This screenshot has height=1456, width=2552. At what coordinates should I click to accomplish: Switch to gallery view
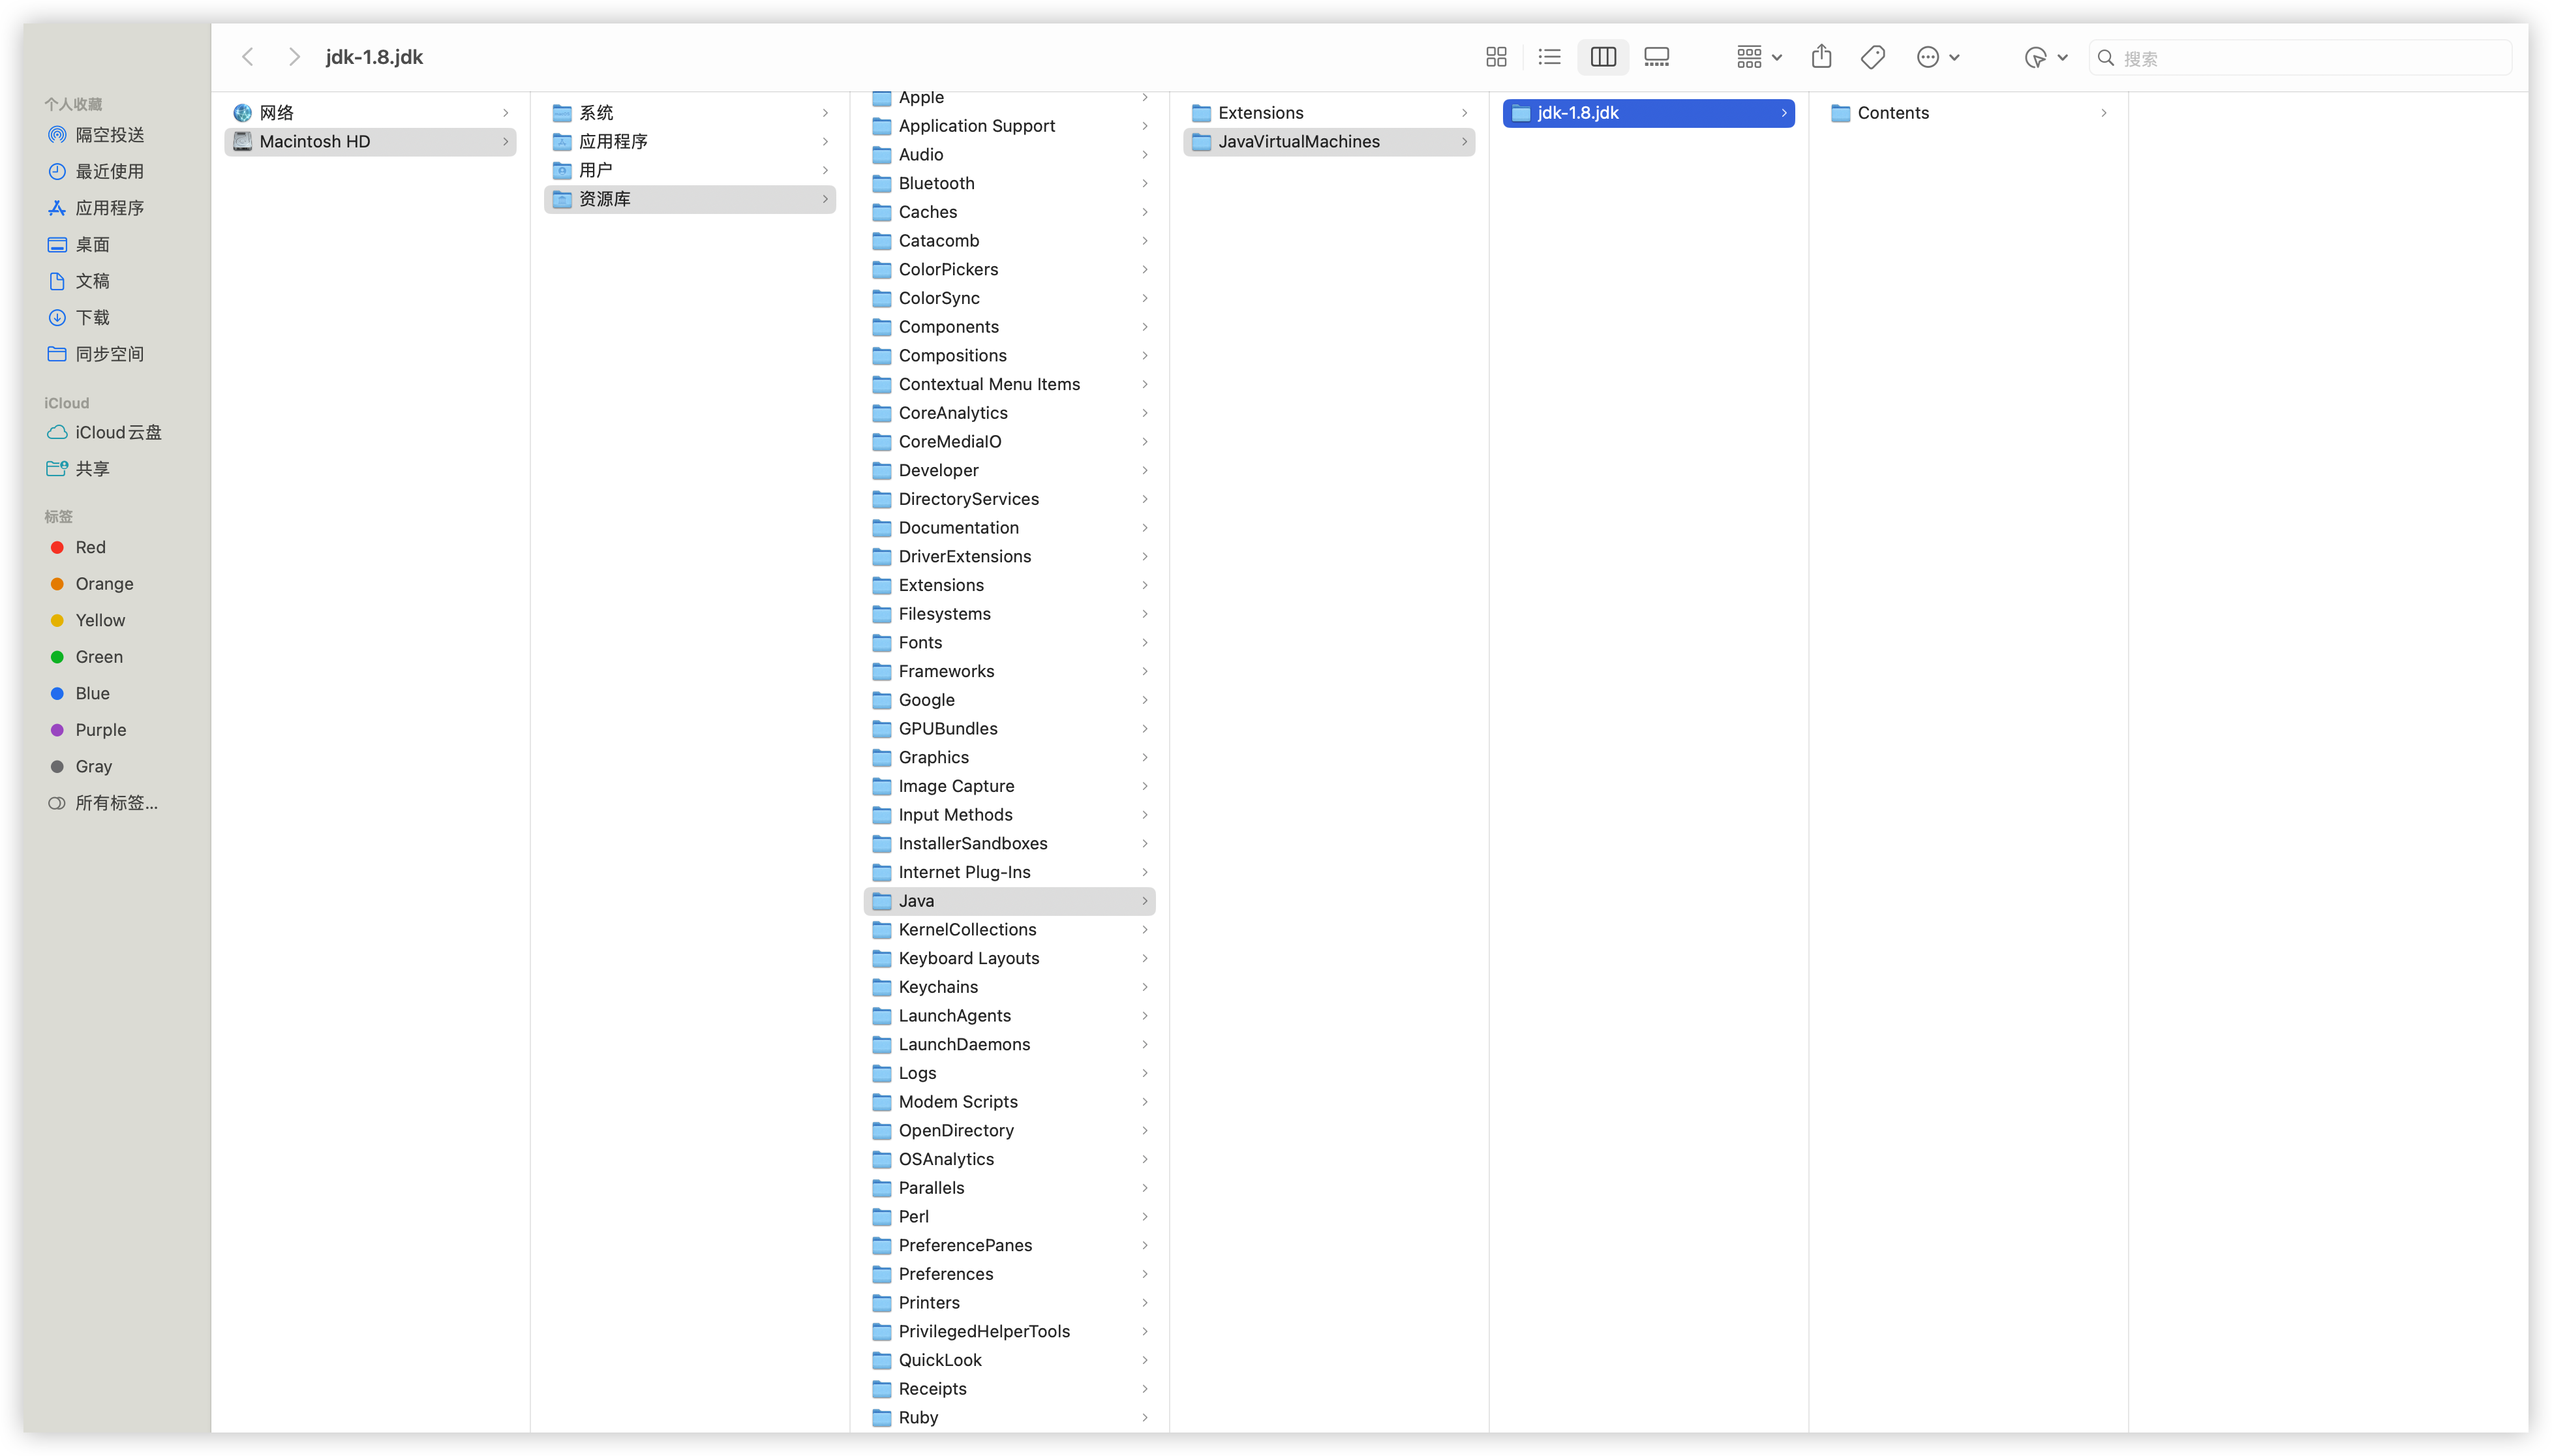tap(1656, 57)
